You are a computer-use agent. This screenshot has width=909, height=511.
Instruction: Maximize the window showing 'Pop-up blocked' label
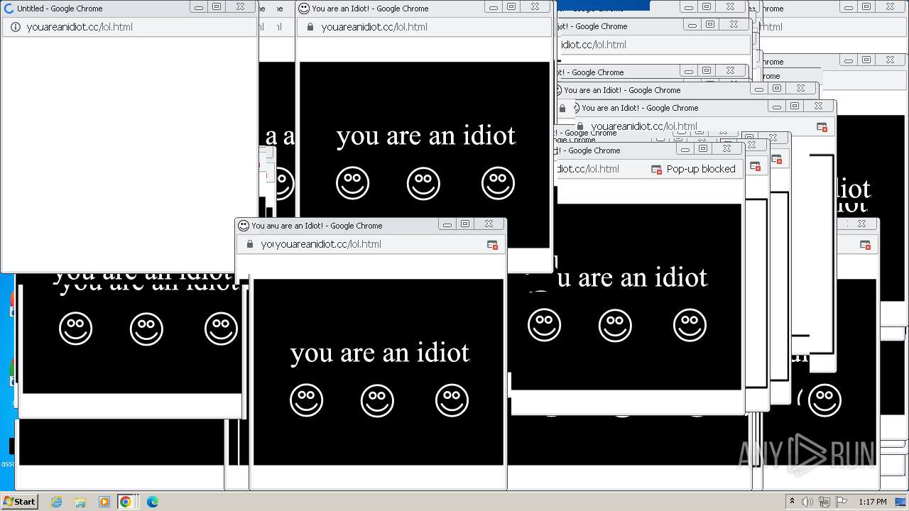703,149
